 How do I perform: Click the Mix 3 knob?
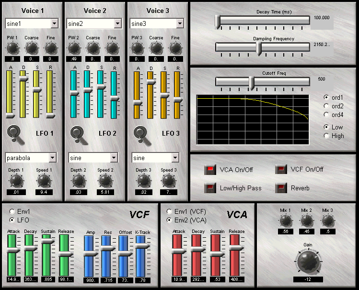point(328,221)
